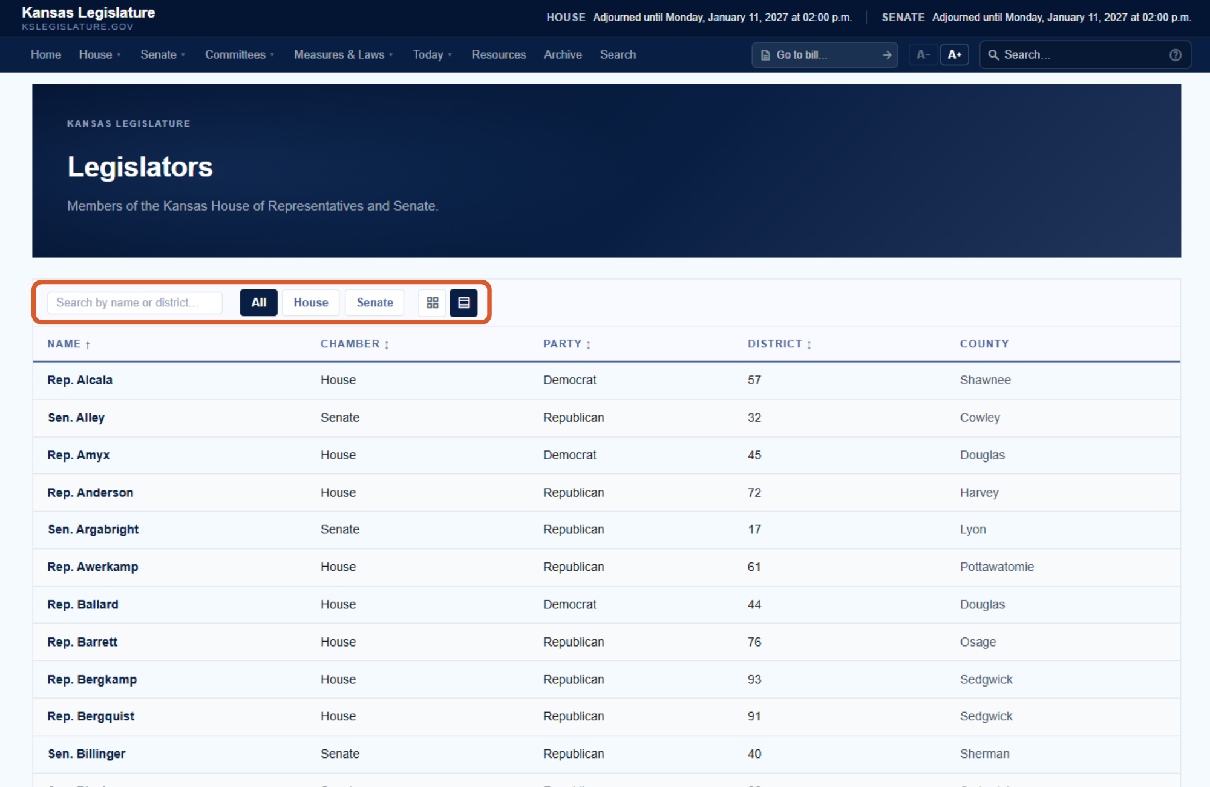Image resolution: width=1210 pixels, height=787 pixels.
Task: Expand the Today dropdown menu
Action: 433,54
